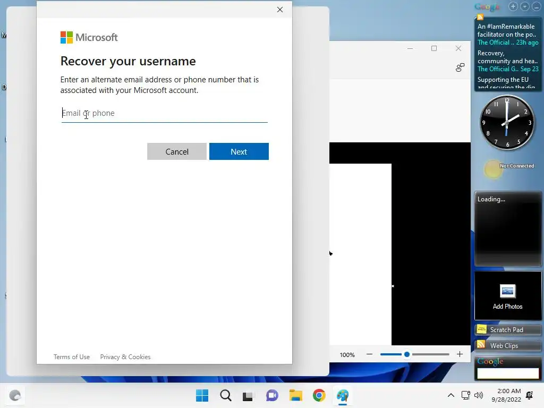Screen dimensions: 544x408
Task: Click zoom in plus in Paint window
Action: click(460, 354)
